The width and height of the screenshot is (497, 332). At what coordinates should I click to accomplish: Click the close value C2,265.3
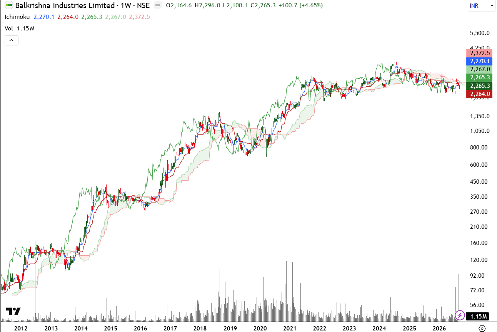[262, 5]
